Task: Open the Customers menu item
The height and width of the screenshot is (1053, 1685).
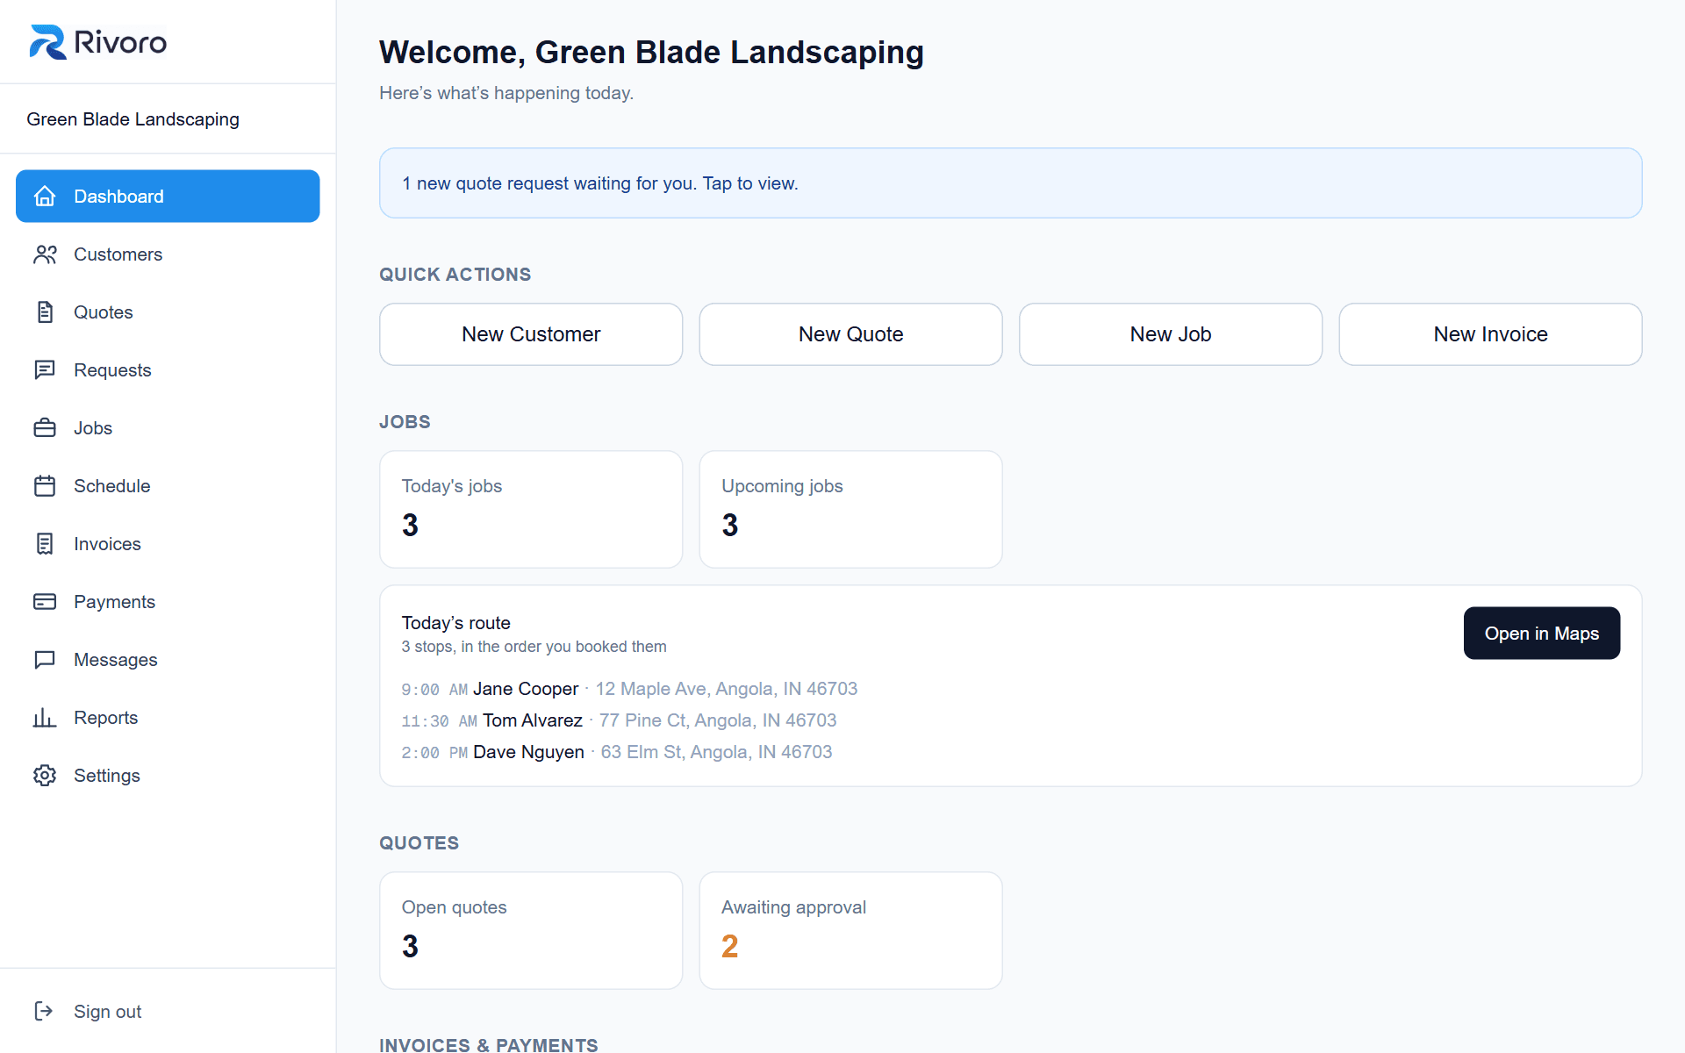Action: 168,254
